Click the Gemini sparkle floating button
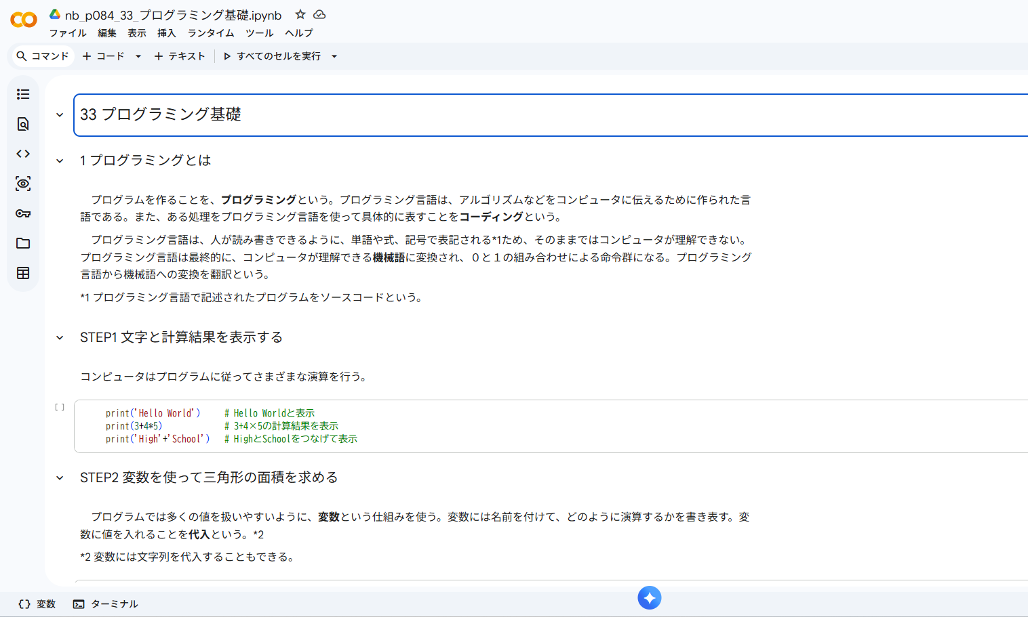This screenshot has width=1028, height=617. (x=649, y=597)
